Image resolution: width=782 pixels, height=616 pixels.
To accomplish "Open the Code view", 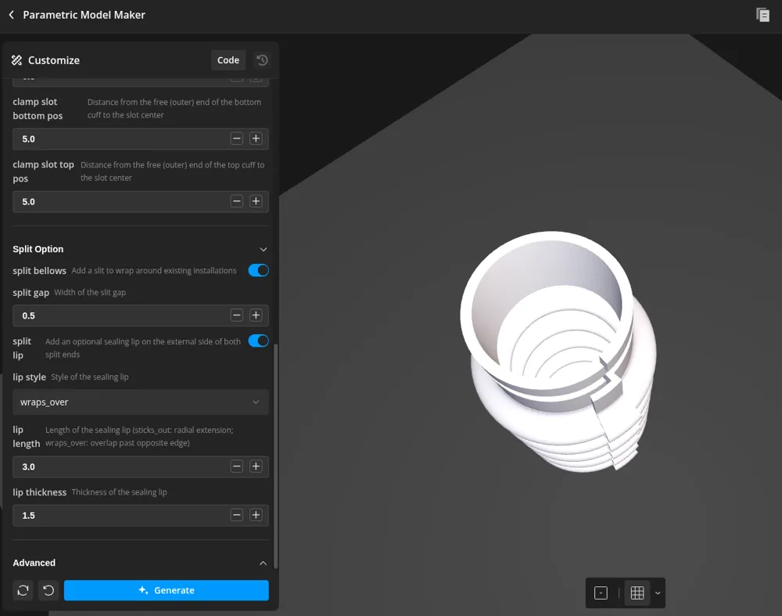I will point(228,60).
